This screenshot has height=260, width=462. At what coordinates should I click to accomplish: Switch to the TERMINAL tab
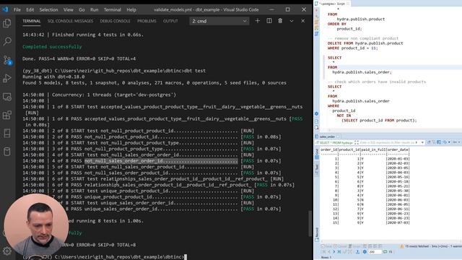click(32, 21)
